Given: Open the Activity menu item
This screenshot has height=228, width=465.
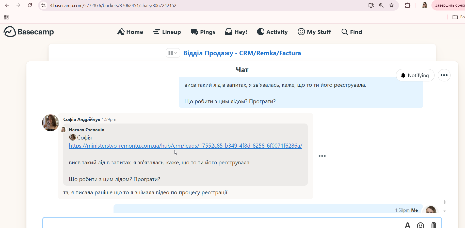Looking at the screenshot, I should [x=272, y=32].
